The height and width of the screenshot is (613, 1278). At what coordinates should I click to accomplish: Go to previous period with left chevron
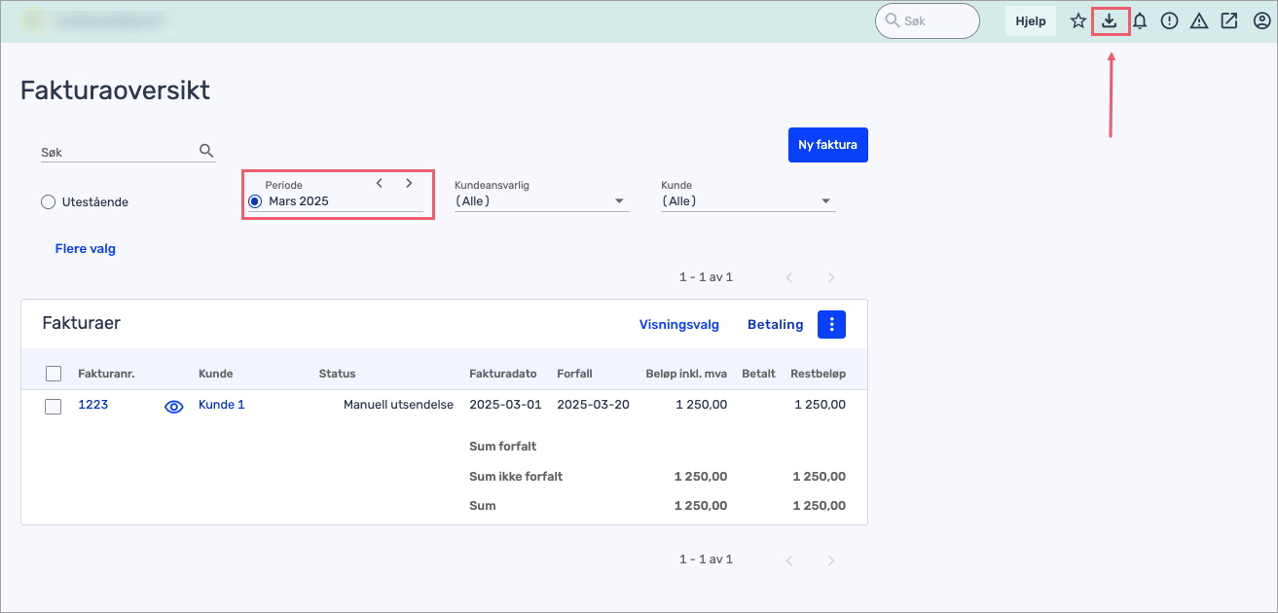(x=380, y=183)
